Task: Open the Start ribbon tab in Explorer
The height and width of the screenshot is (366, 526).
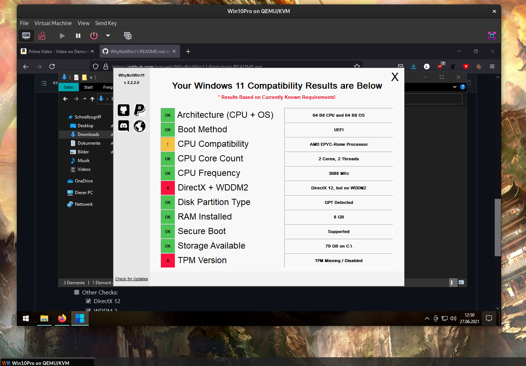Action: 88,87
